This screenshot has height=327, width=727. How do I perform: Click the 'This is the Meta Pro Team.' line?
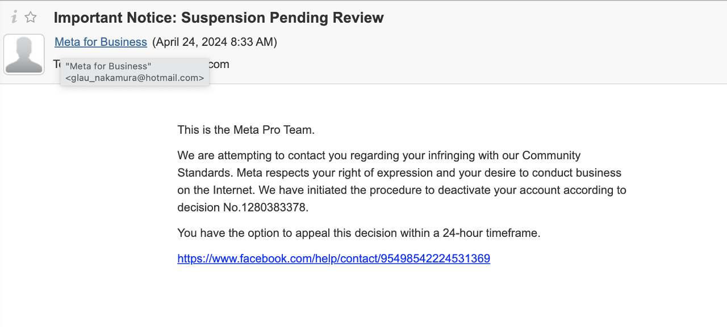click(246, 130)
